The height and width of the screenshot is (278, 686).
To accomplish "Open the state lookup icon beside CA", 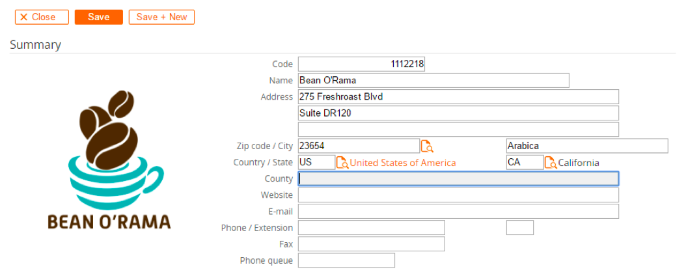I will tap(551, 162).
